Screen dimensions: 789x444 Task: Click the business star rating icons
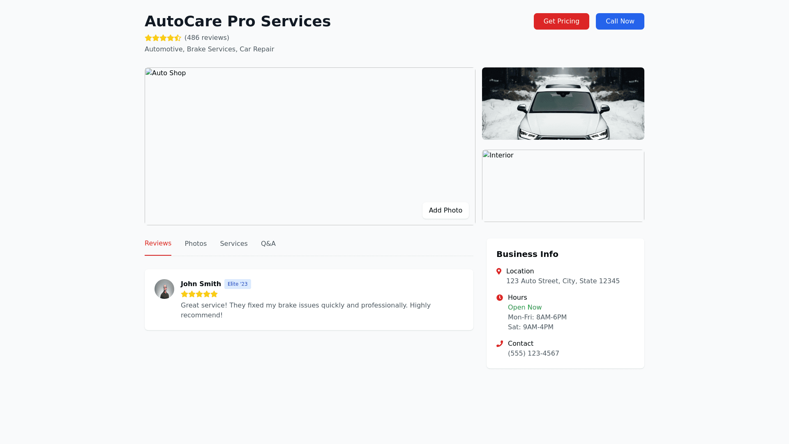coord(163,38)
